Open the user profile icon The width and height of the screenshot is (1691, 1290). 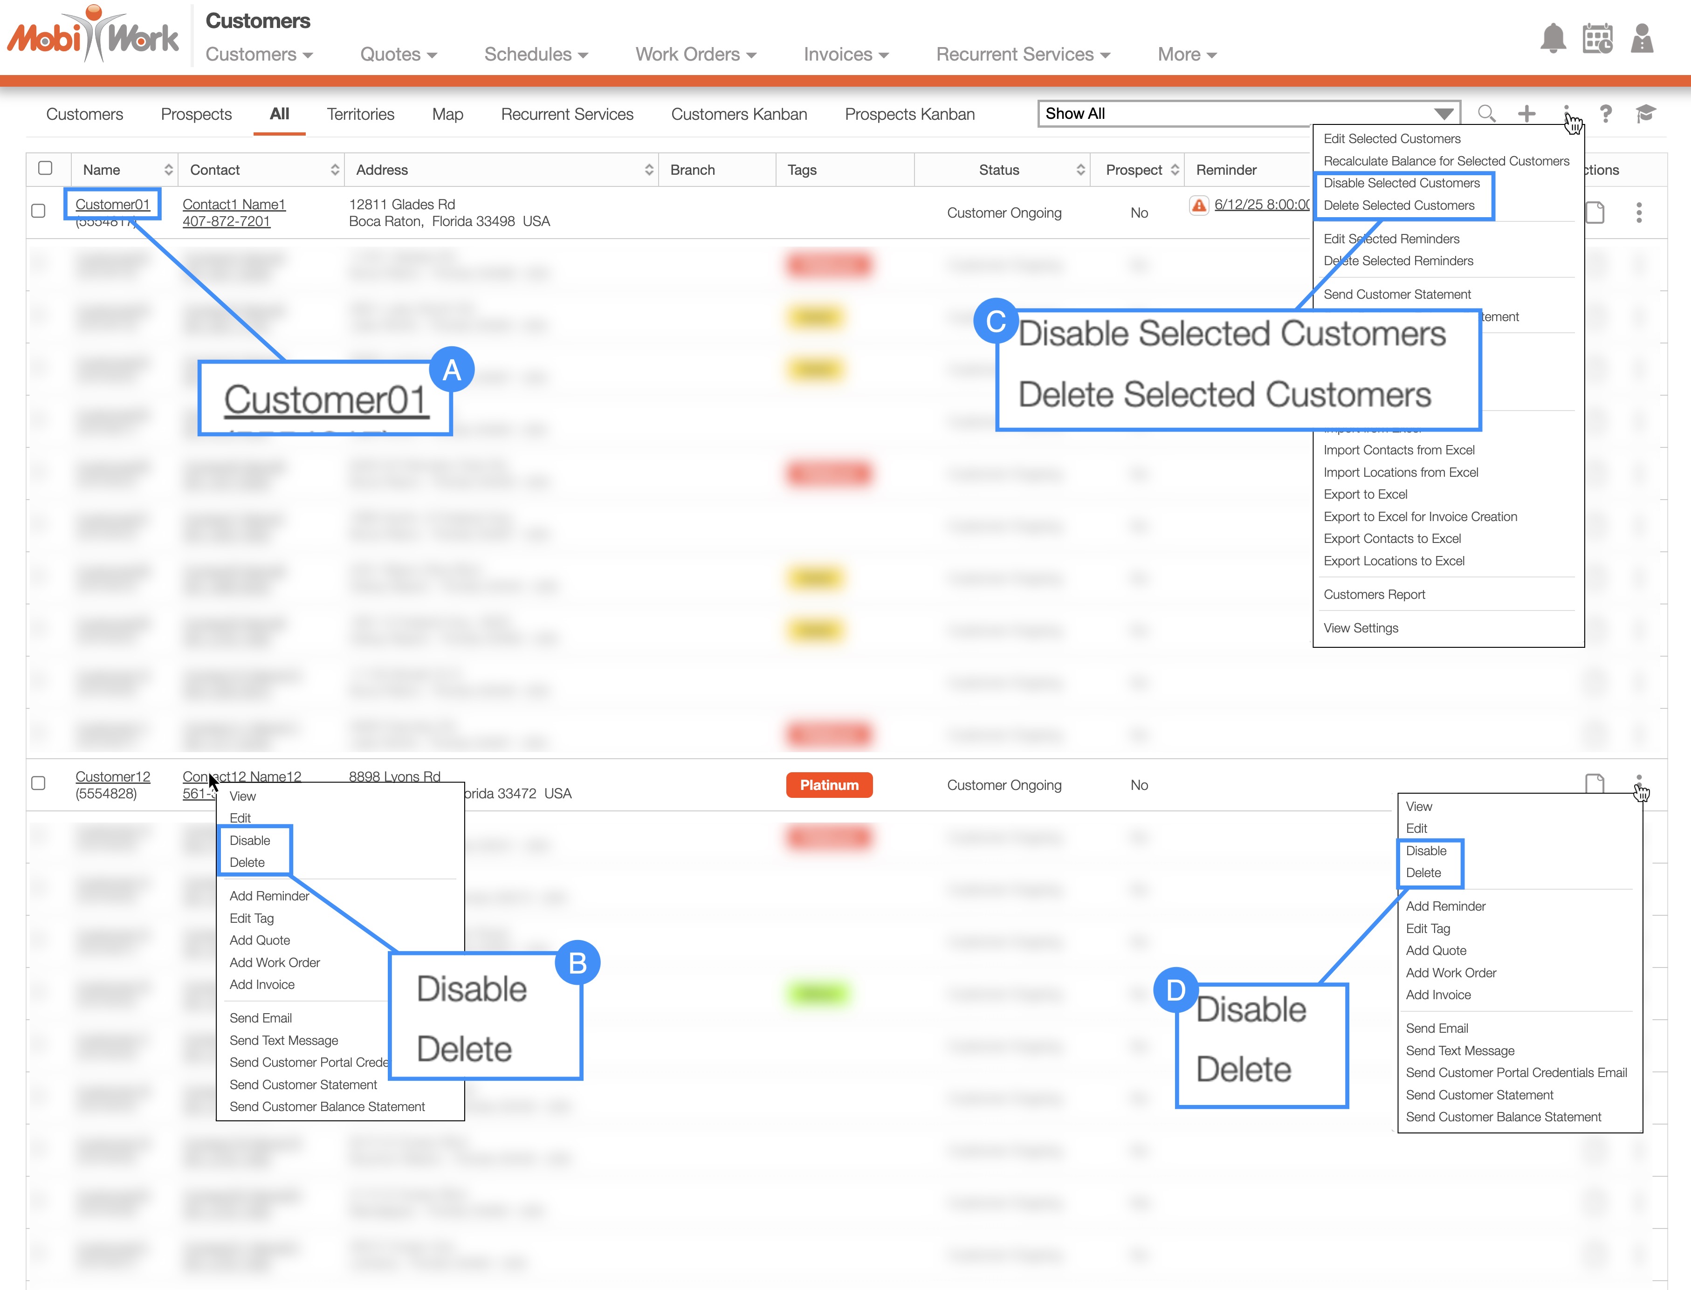(x=1642, y=38)
